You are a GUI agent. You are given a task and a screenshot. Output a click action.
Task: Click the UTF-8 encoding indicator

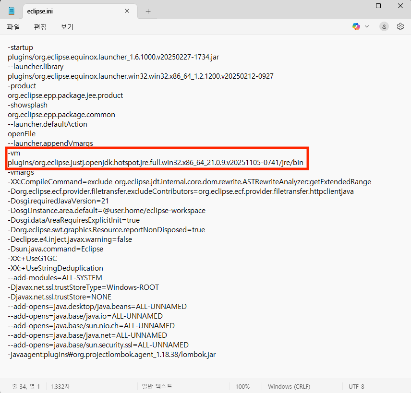point(356,386)
